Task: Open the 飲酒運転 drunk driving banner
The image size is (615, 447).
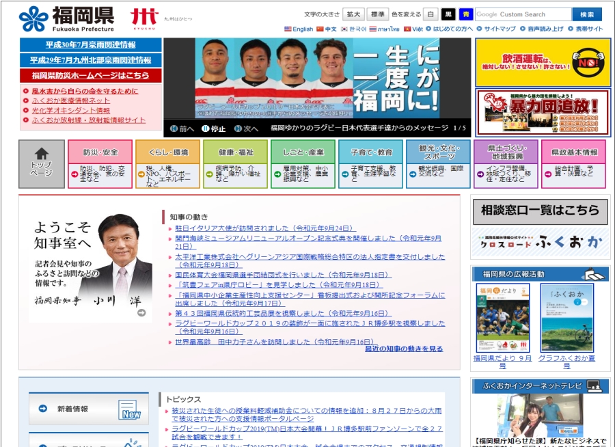Action: pyautogui.click(x=543, y=62)
